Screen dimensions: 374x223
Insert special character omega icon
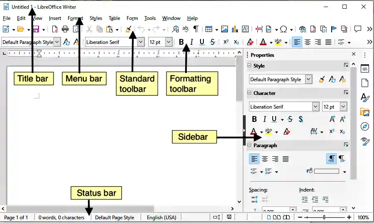pyautogui.click(x=284, y=29)
